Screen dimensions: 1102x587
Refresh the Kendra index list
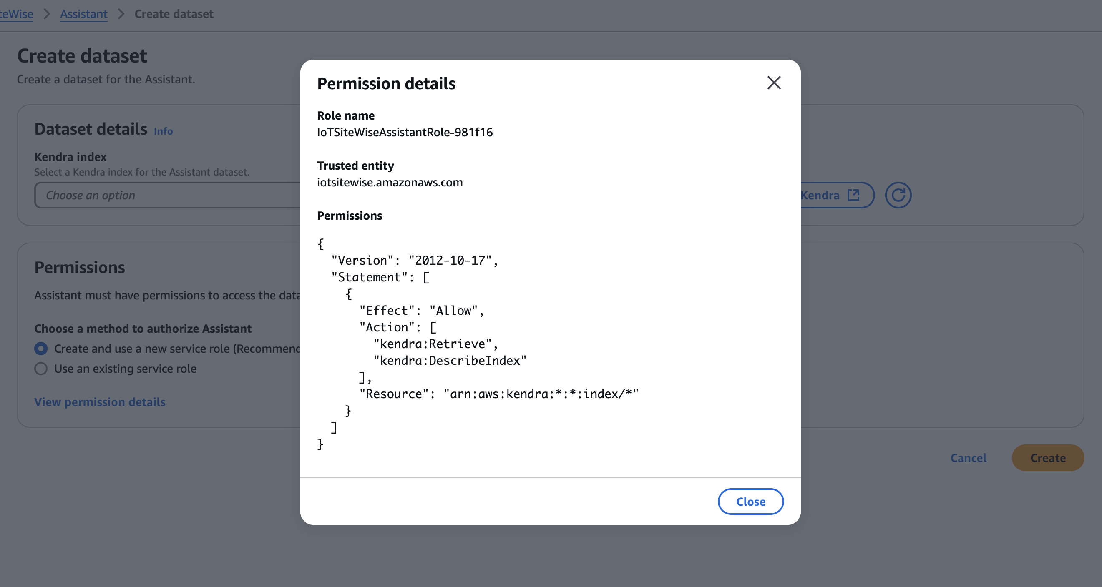pos(898,195)
